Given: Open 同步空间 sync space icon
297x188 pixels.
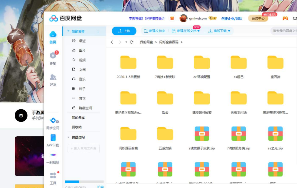Looking at the screenshot, I should click(x=53, y=120).
